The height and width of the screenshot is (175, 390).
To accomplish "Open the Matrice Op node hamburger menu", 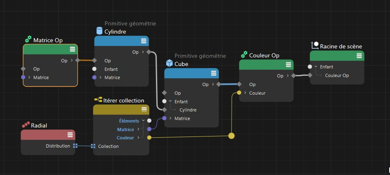I will (x=72, y=49).
